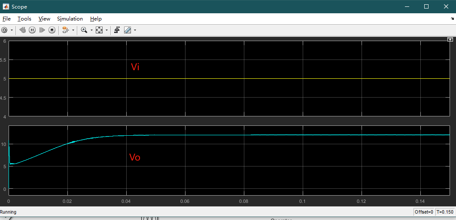Click the 0.14 time axis label

tap(420, 201)
